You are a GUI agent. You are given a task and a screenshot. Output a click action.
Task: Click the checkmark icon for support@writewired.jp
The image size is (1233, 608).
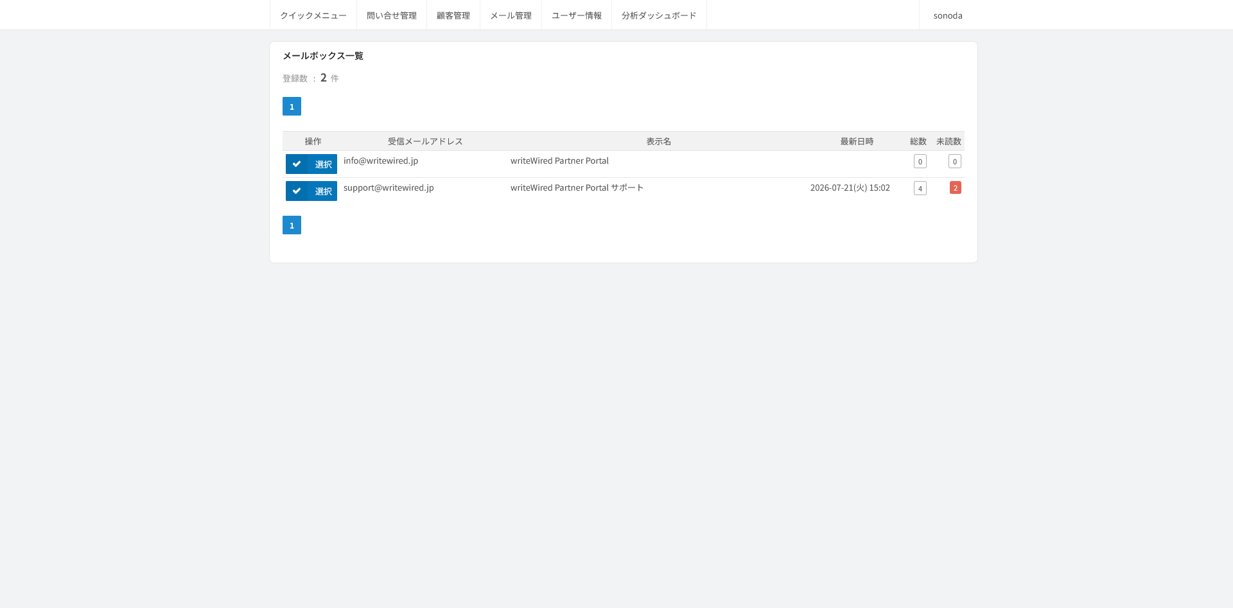[297, 191]
